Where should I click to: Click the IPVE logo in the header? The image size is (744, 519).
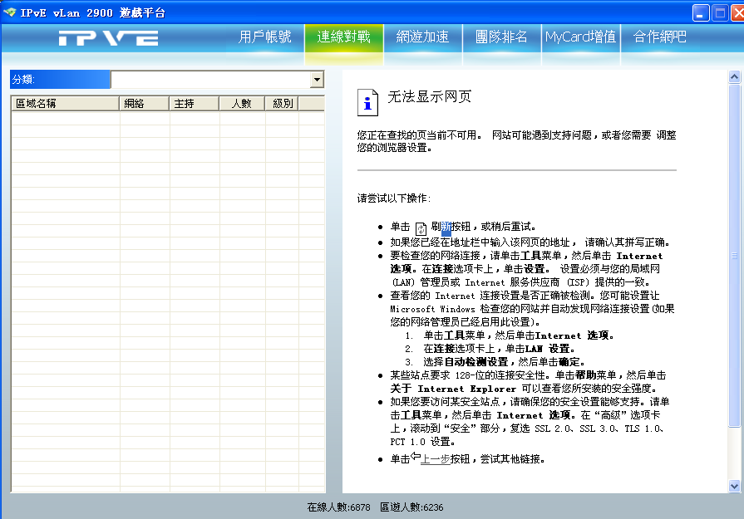tap(108, 38)
